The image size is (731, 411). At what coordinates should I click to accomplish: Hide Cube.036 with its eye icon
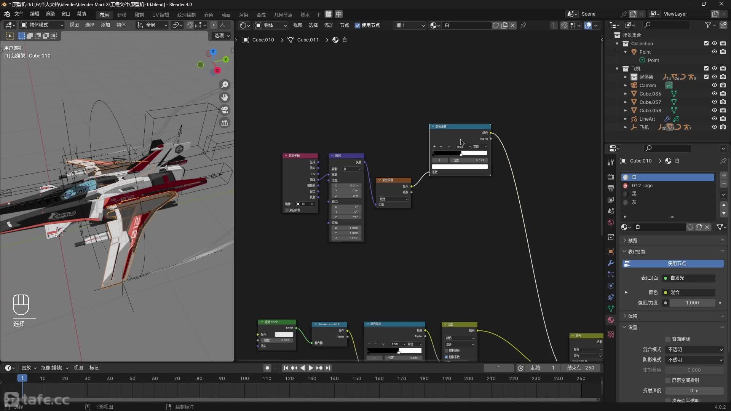pos(715,94)
